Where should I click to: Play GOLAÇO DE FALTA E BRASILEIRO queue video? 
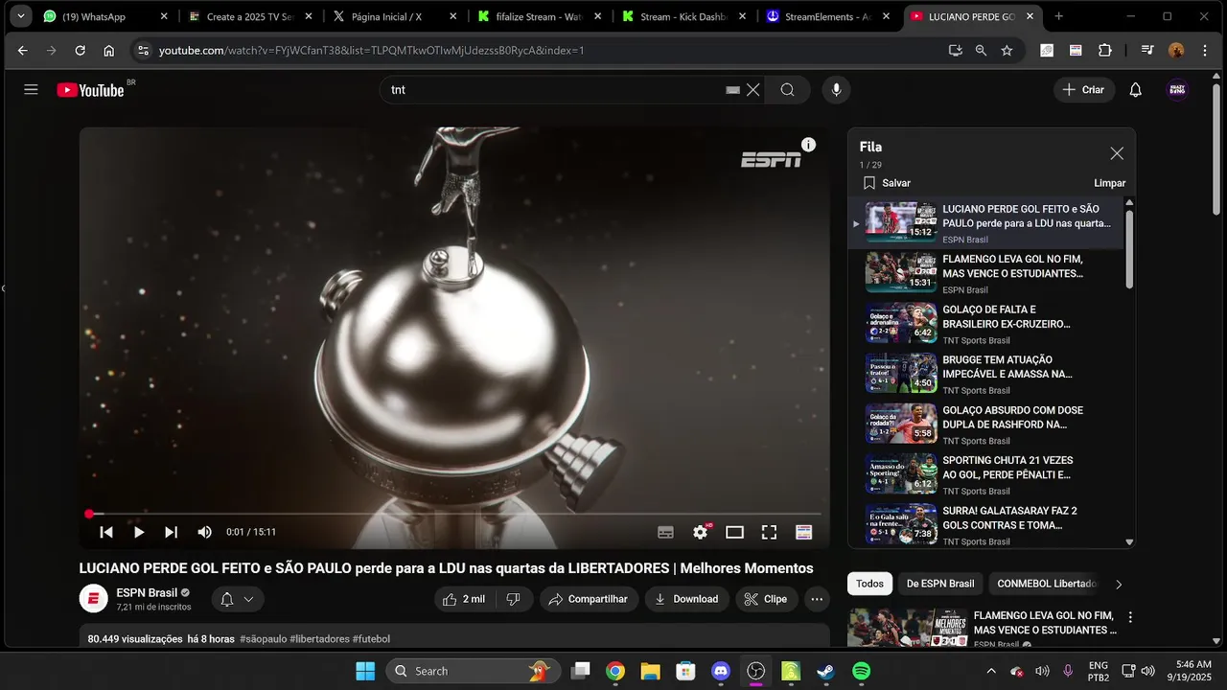coord(987,323)
